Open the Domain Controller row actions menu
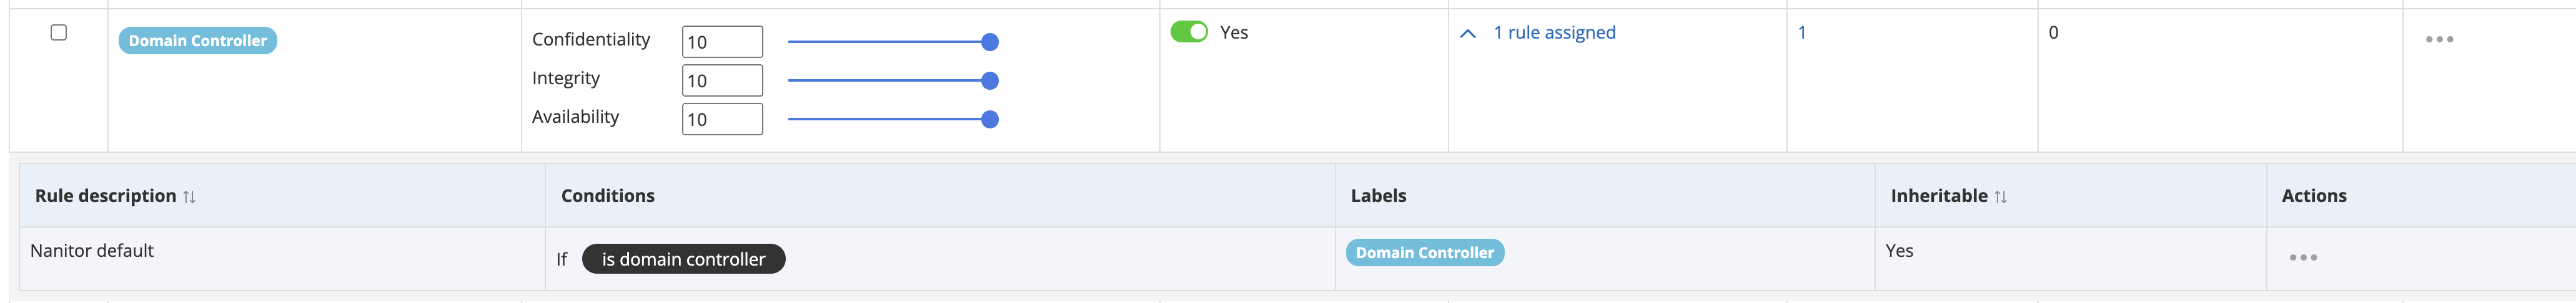The image size is (2576, 303). tap(2438, 40)
